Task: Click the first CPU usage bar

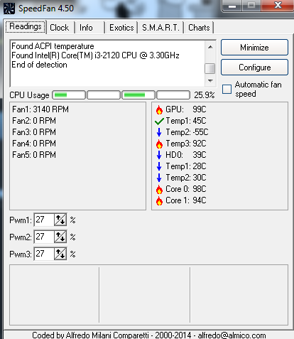Action: 69,95
